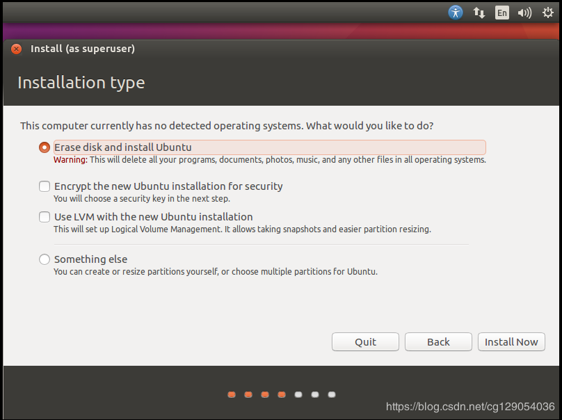Open the sound volume indicator
Screen dimensions: 562x420
(x=524, y=12)
